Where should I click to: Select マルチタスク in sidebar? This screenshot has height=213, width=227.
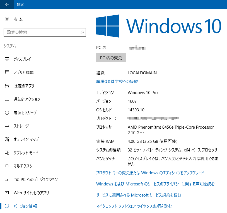point(23,166)
